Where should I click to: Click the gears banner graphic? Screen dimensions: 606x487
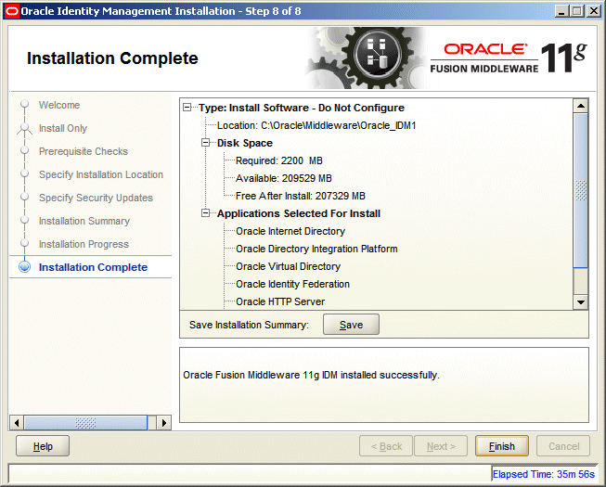(367, 58)
